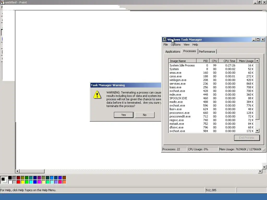Select the services.exe process

point(212,84)
